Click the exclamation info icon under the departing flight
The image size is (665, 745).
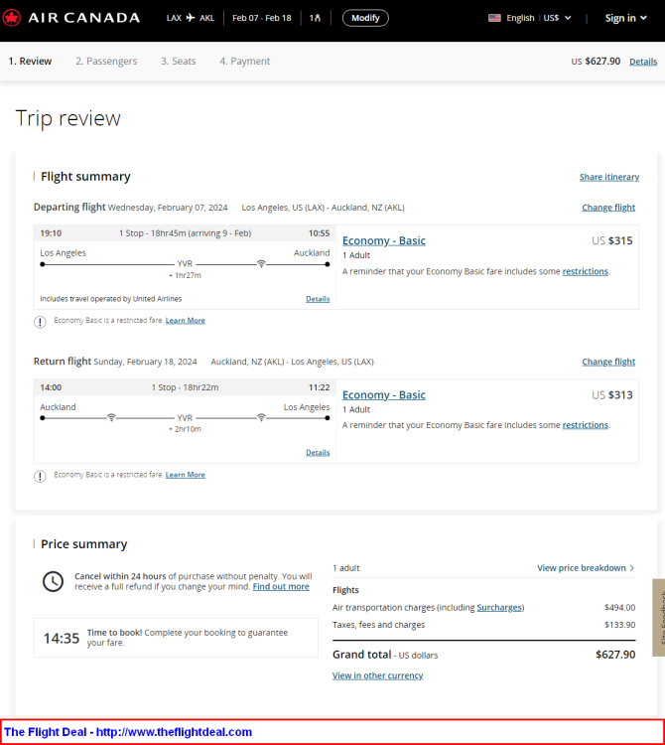tap(40, 322)
